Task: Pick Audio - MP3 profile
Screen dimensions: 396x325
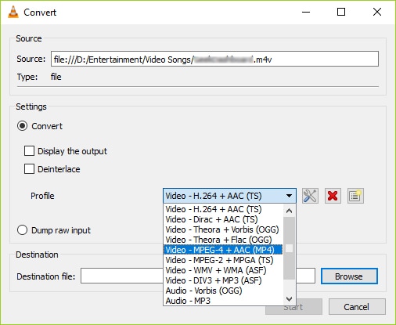Action: (x=223, y=301)
